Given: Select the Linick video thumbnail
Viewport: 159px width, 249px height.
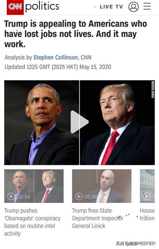Looking at the screenshot, I should [x=102, y=186].
